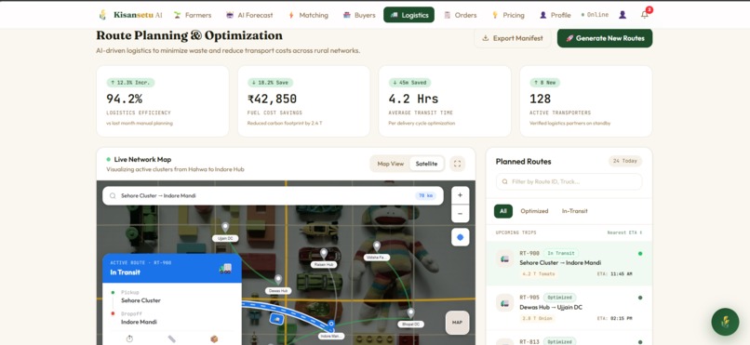750x345 pixels.
Task: Click the search icon in map search bar
Action: [113, 195]
